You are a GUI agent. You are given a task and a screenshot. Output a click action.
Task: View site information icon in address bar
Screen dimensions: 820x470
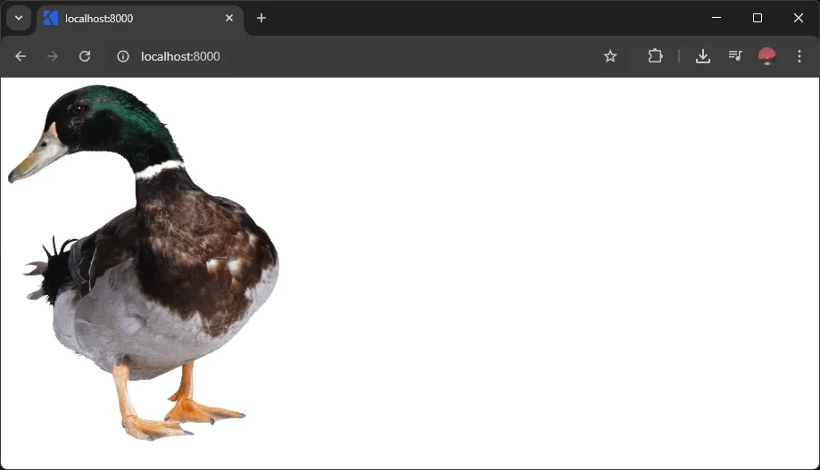[123, 56]
